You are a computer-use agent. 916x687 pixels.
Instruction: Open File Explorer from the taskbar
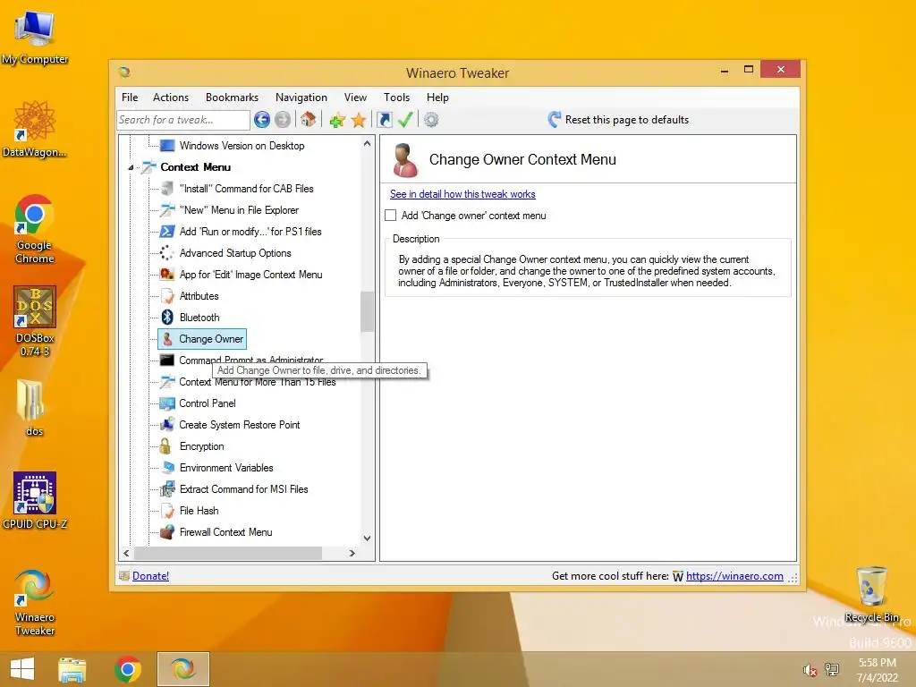(x=72, y=669)
